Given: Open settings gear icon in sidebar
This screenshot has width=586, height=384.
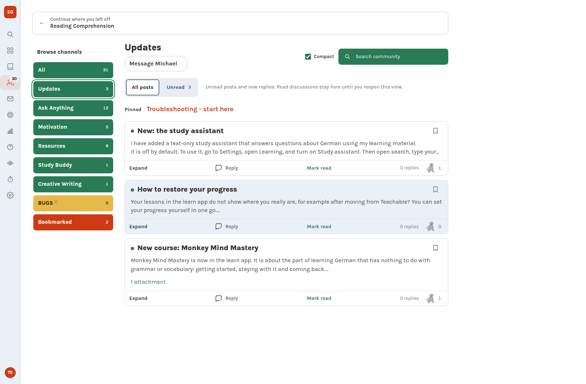Looking at the screenshot, I should [x=10, y=195].
